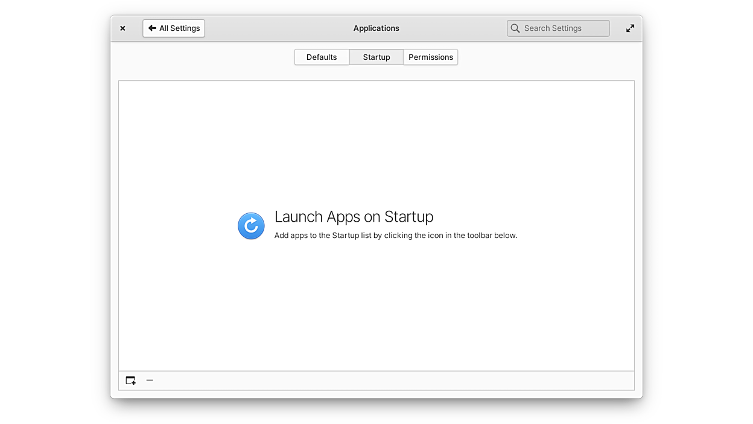Viewport: 753px width, 424px height.
Task: Click the 'Add apps to the Startup list' description
Action: click(395, 236)
